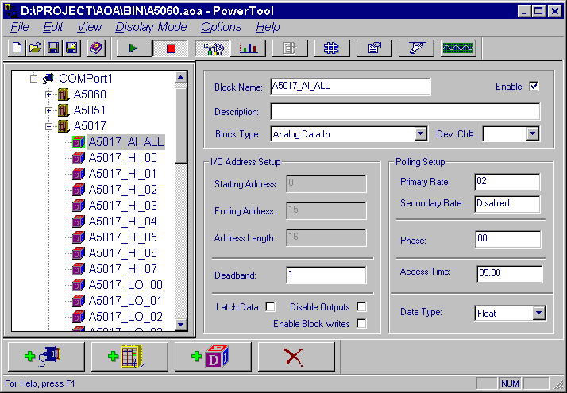Click the green Run play button
567x393 pixels.
pos(133,48)
